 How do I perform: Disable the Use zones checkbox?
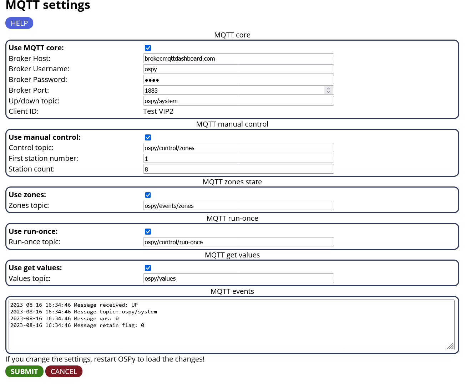(x=148, y=195)
